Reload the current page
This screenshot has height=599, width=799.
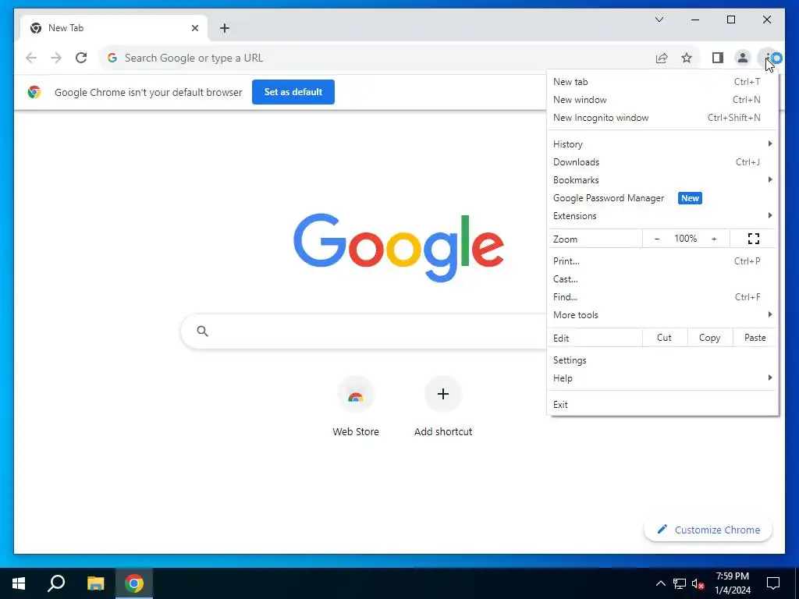(81, 58)
